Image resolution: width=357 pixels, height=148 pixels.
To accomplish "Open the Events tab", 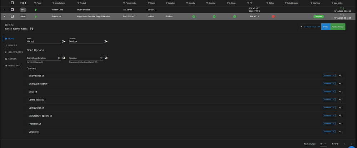I will click(11, 59).
